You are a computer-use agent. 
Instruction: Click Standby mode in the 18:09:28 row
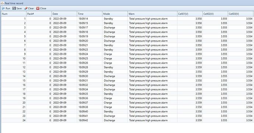coord(108,67)
